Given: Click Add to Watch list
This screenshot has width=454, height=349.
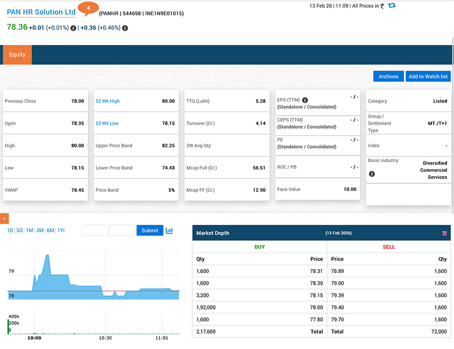Looking at the screenshot, I should (x=428, y=76).
